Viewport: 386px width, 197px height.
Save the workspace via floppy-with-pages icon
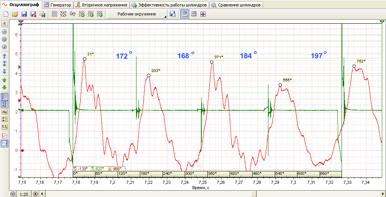coord(173,14)
